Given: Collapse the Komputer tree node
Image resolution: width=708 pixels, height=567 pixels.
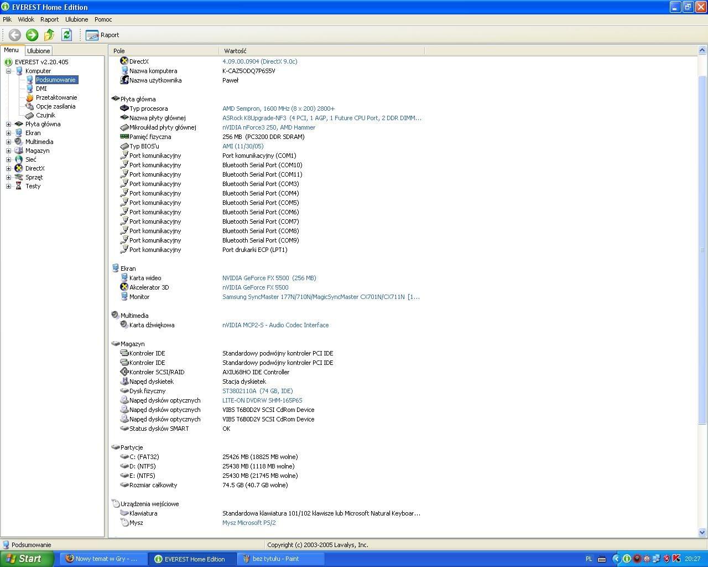Looking at the screenshot, I should tap(8, 71).
